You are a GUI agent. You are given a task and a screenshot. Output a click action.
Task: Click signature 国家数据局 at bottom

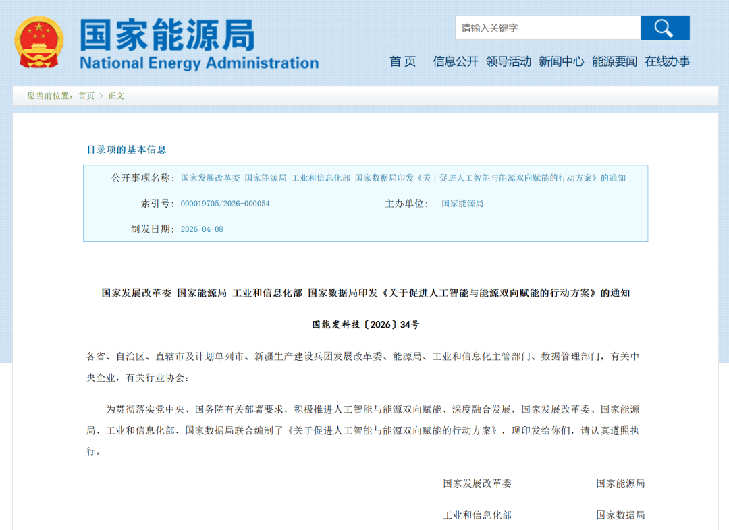620,515
